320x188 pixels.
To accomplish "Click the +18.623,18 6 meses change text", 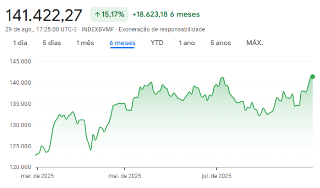I will pos(166,14).
